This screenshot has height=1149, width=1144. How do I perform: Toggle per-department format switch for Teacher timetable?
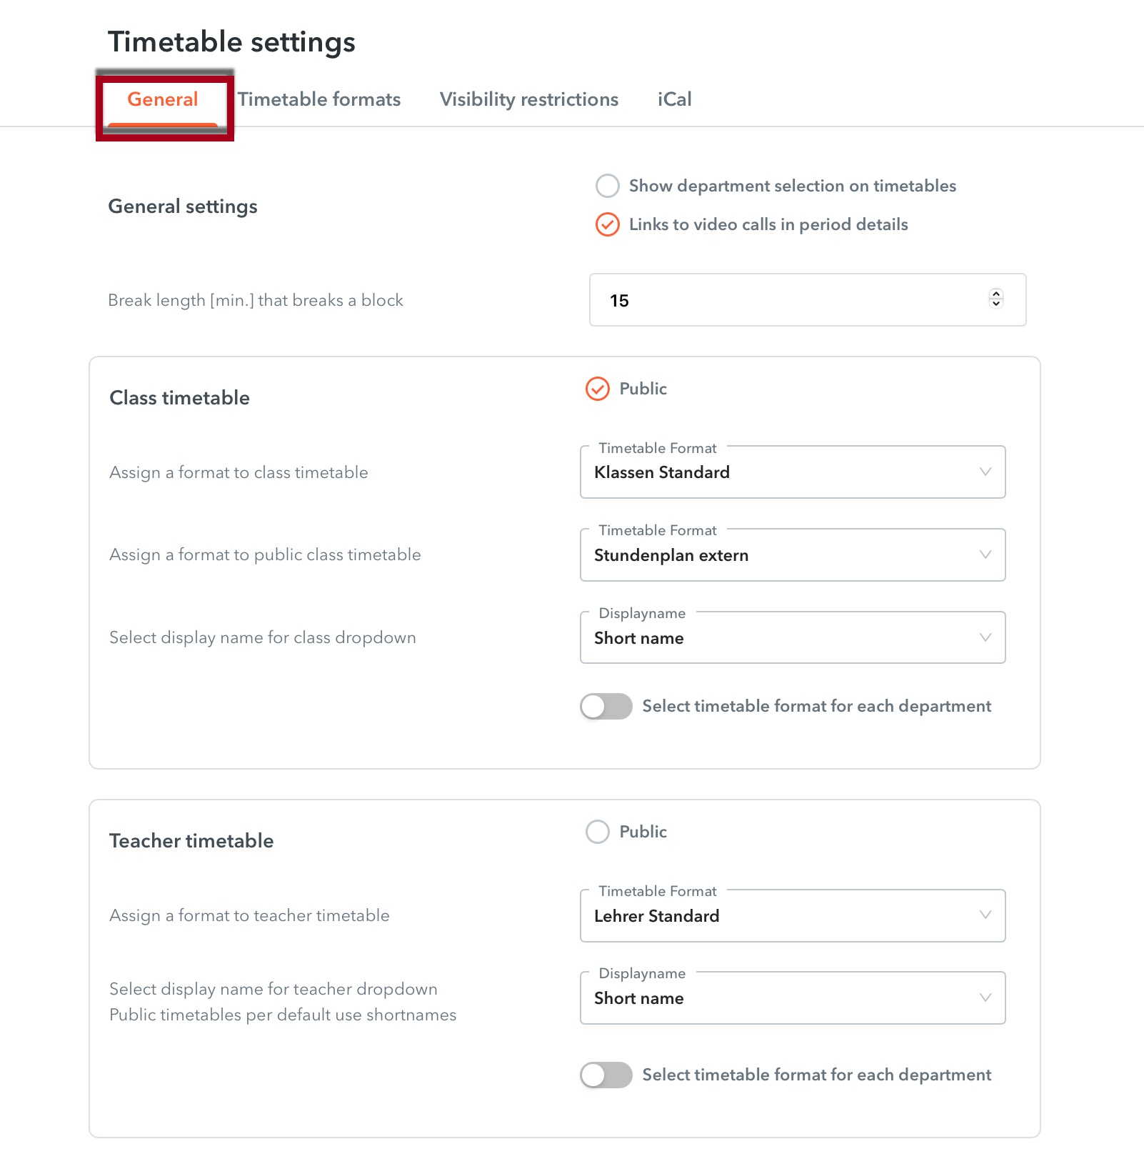(606, 1075)
